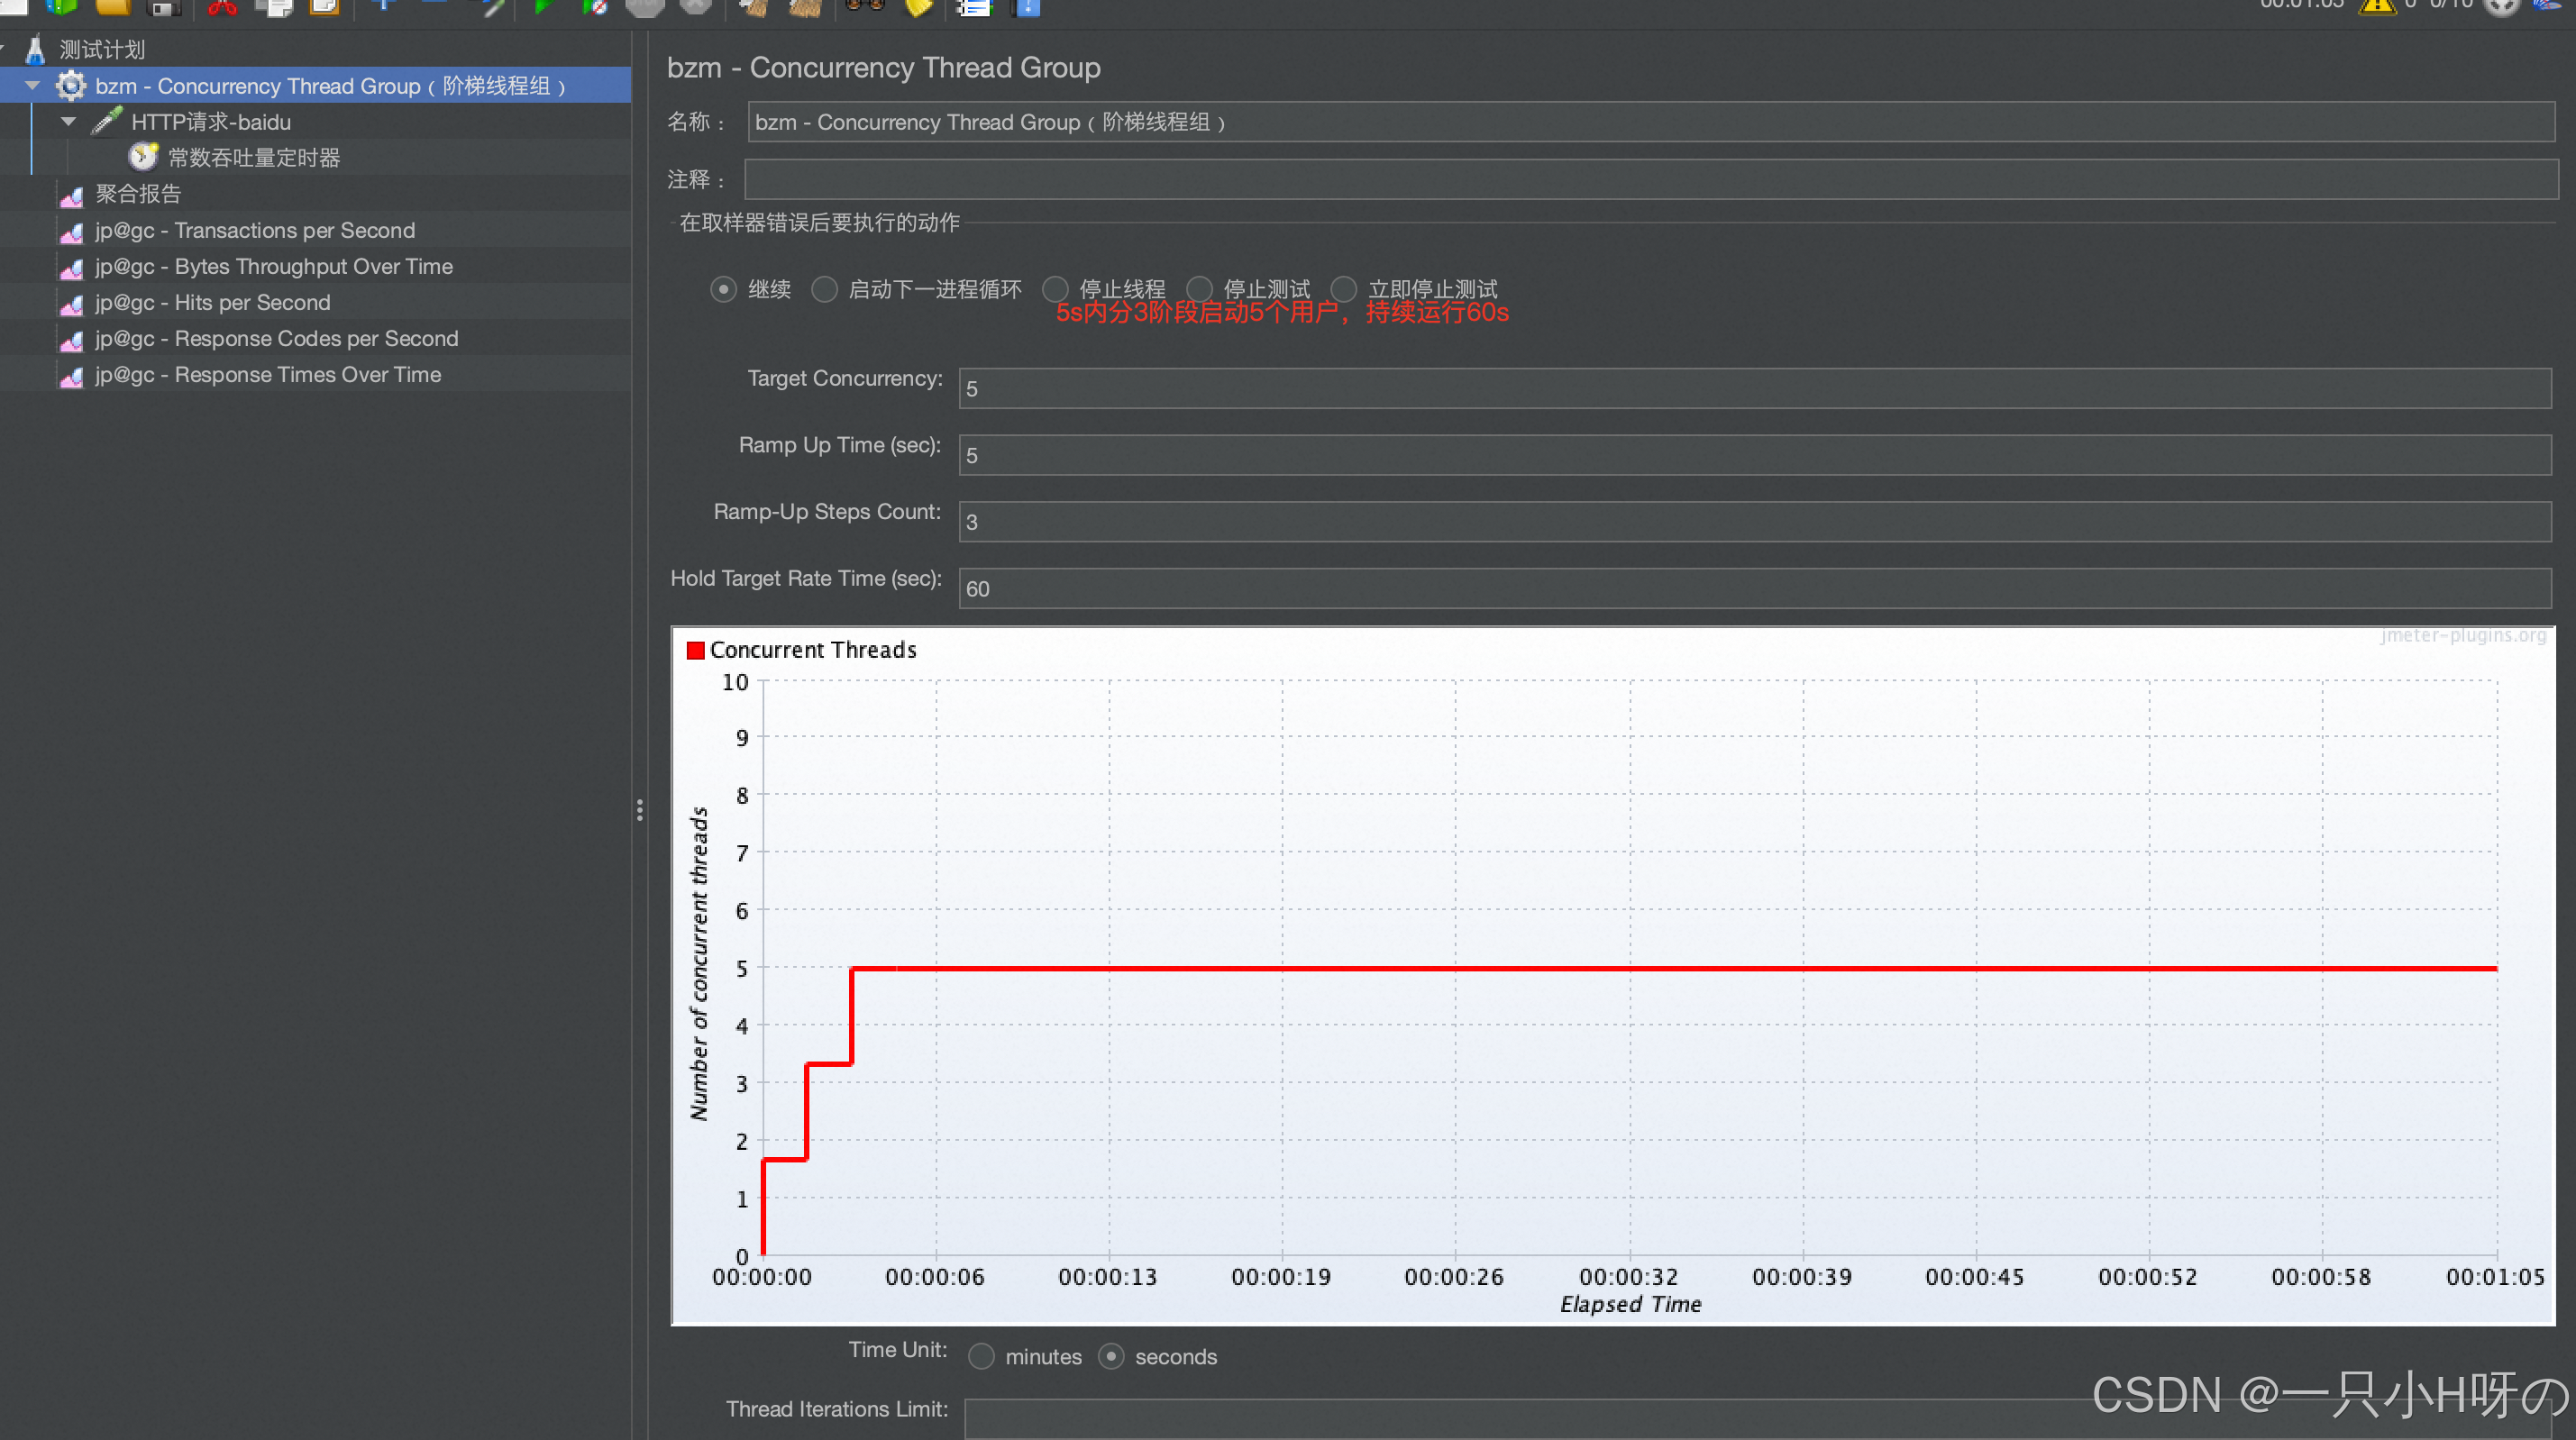Click the clock icon of 常数吞吐量定时器

(144, 157)
